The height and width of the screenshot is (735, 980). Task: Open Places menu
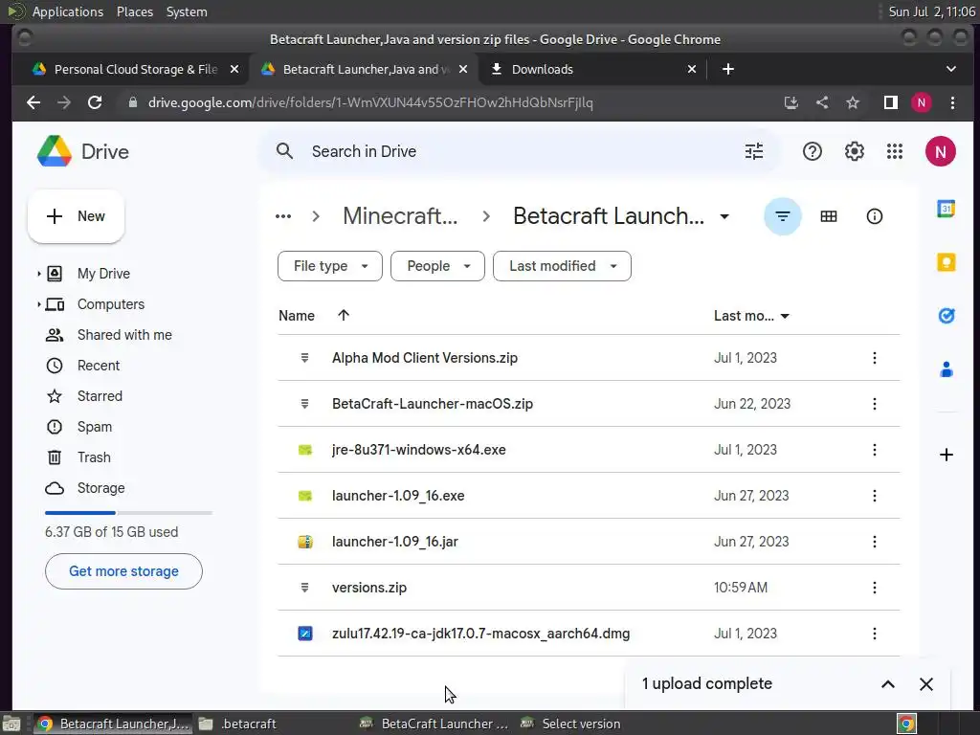click(x=134, y=11)
